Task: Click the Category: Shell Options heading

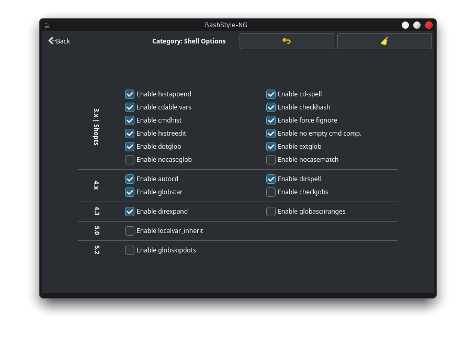Action: pos(189,41)
